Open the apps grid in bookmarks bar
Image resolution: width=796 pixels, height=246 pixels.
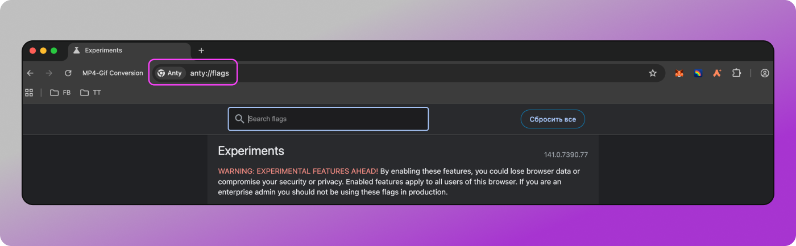[29, 93]
